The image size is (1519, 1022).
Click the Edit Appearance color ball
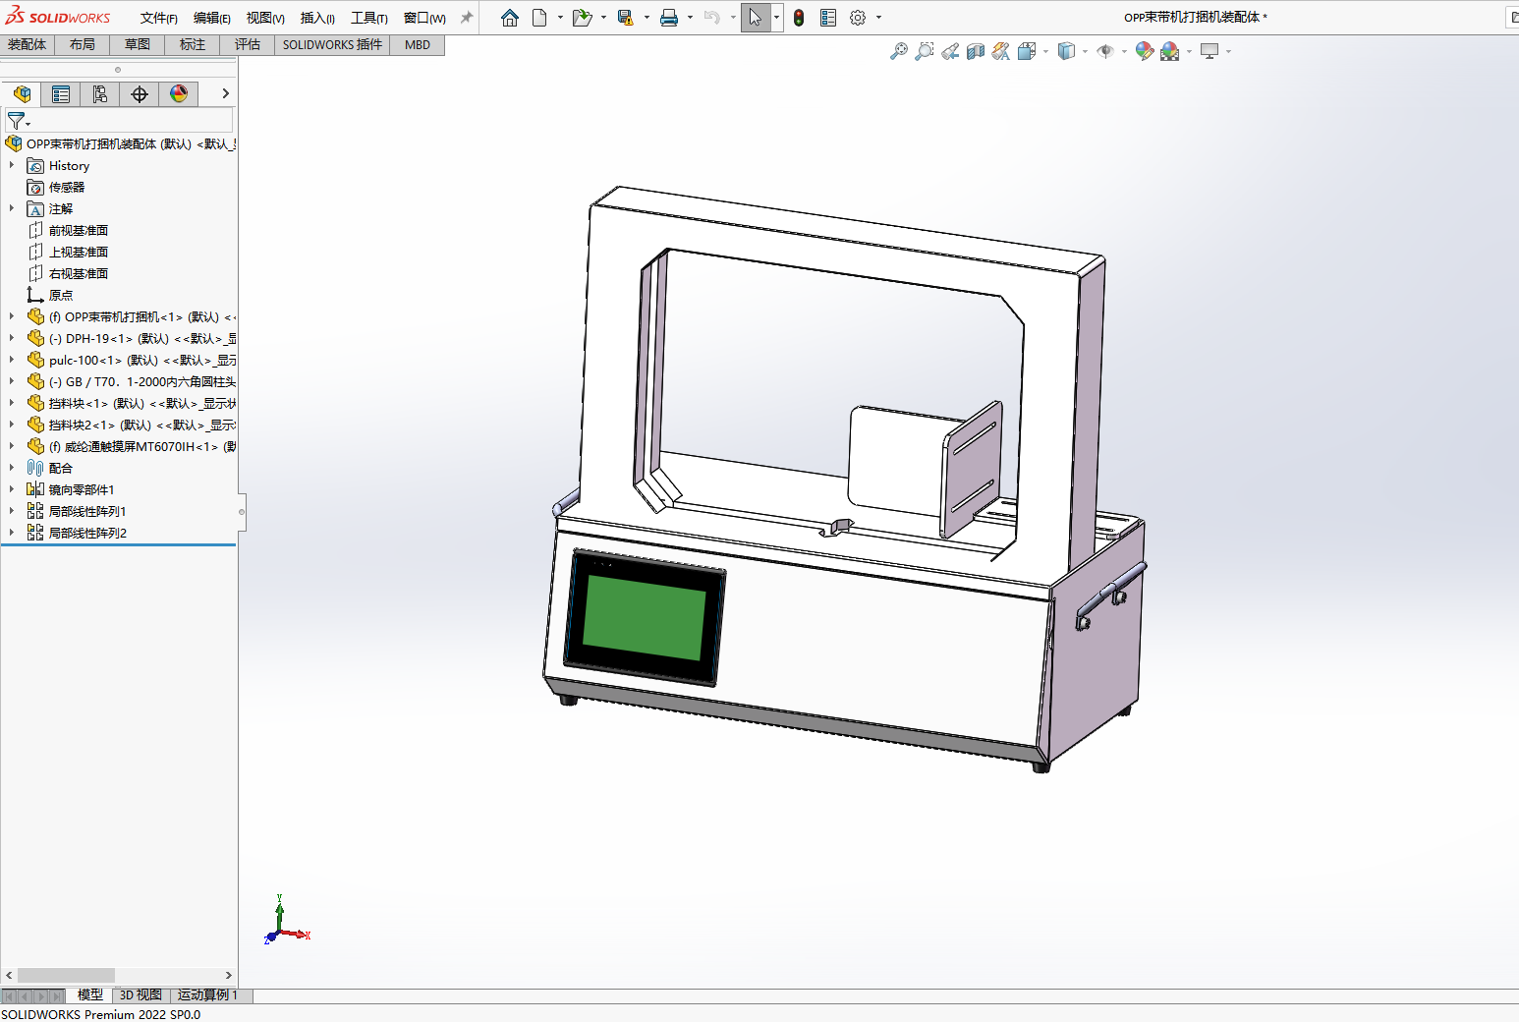click(1144, 51)
